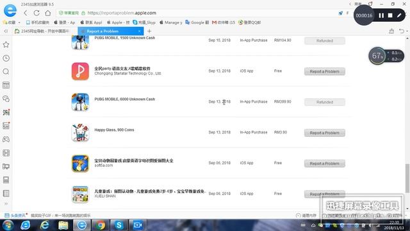Pause the screen recording
This screenshot has height=231, width=410.
tap(381, 15)
